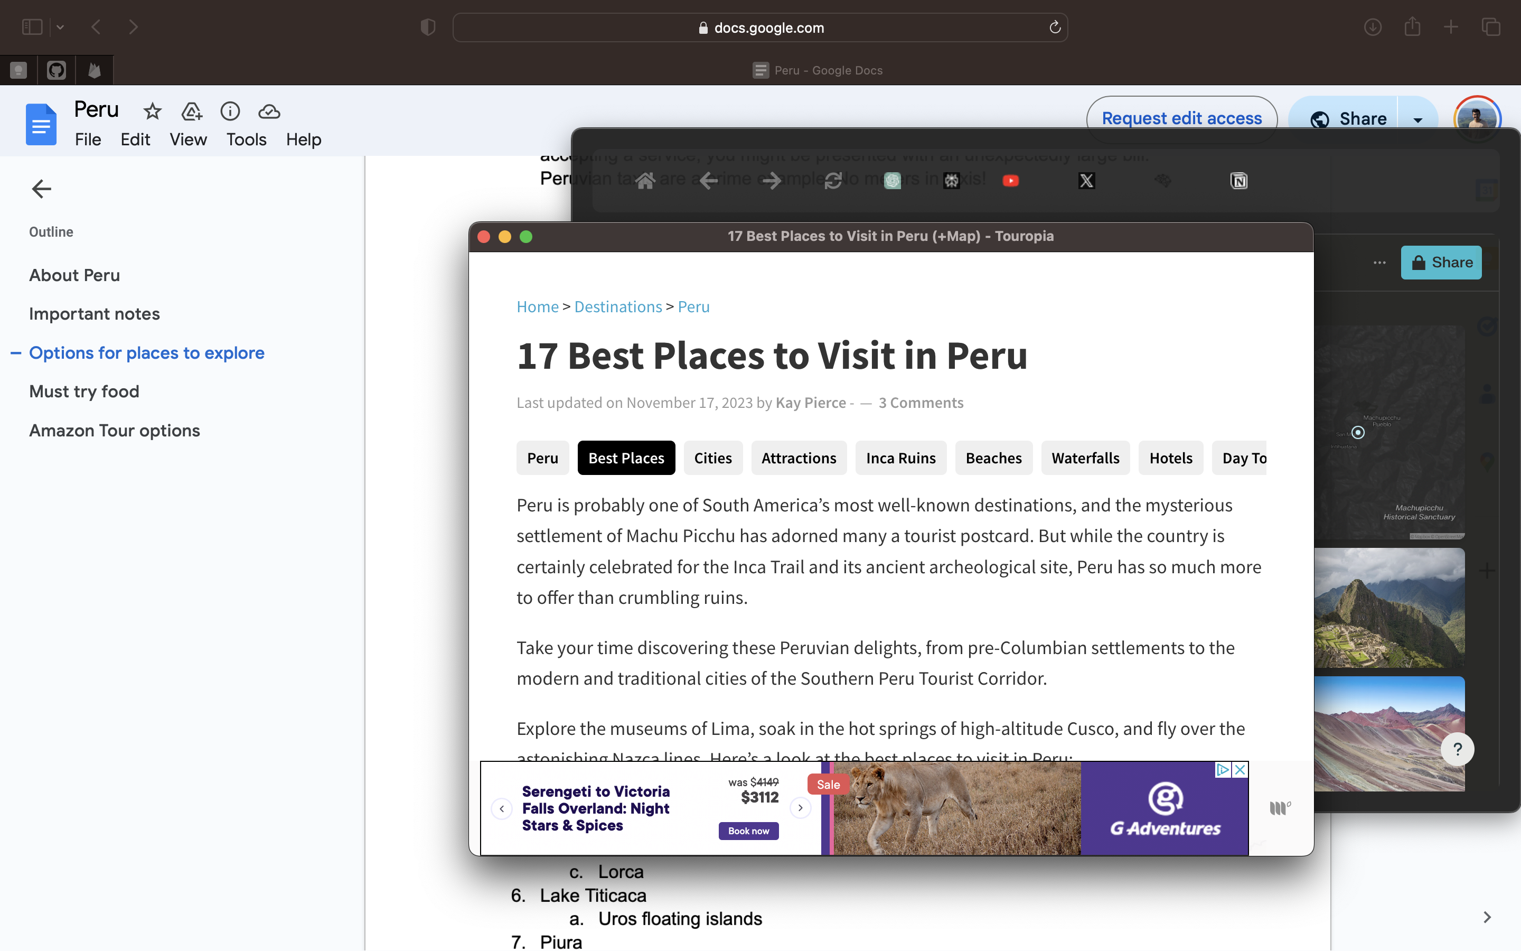The width and height of the screenshot is (1521, 951).
Task: Open document info icon
Action: click(230, 111)
